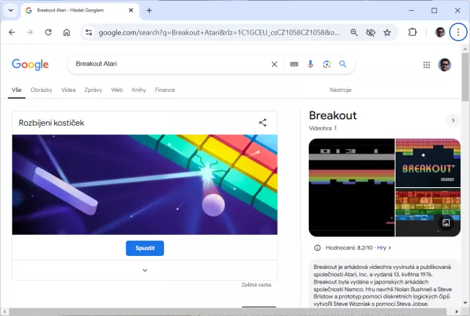Click the game preview banner image
The width and height of the screenshot is (470, 316).
point(145,184)
